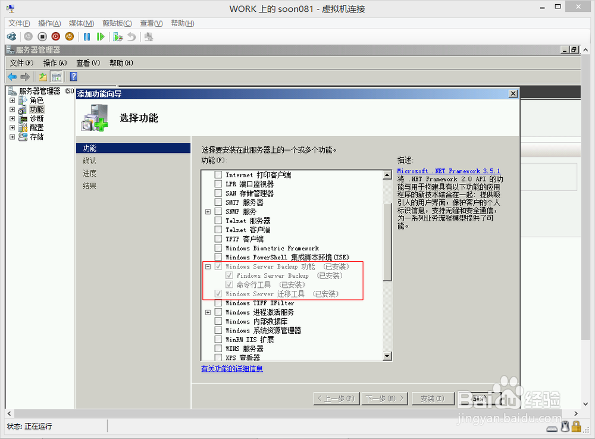
Task: Click the Server Manager back arrow
Action: 12,77
